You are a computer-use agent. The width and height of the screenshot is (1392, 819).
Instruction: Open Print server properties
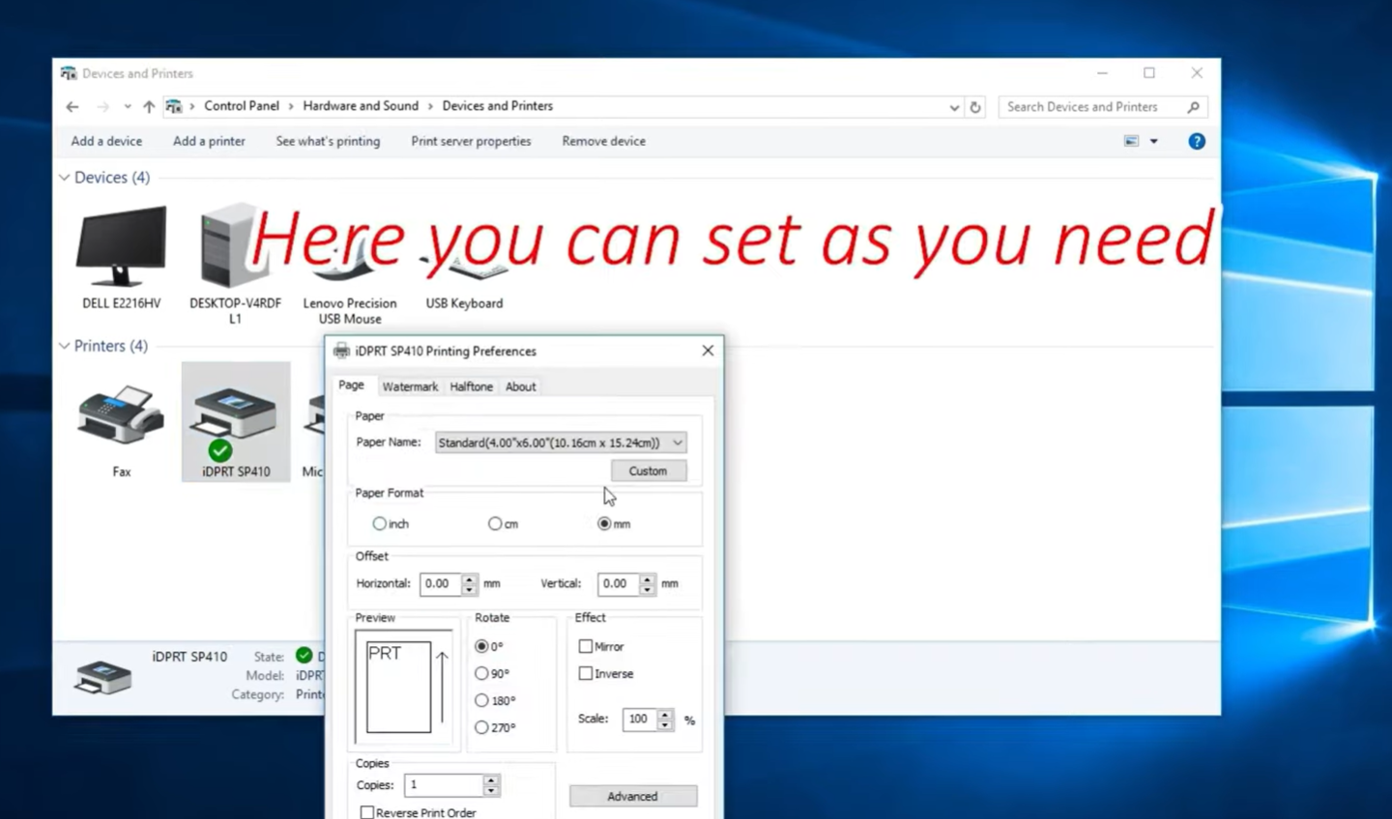point(471,141)
